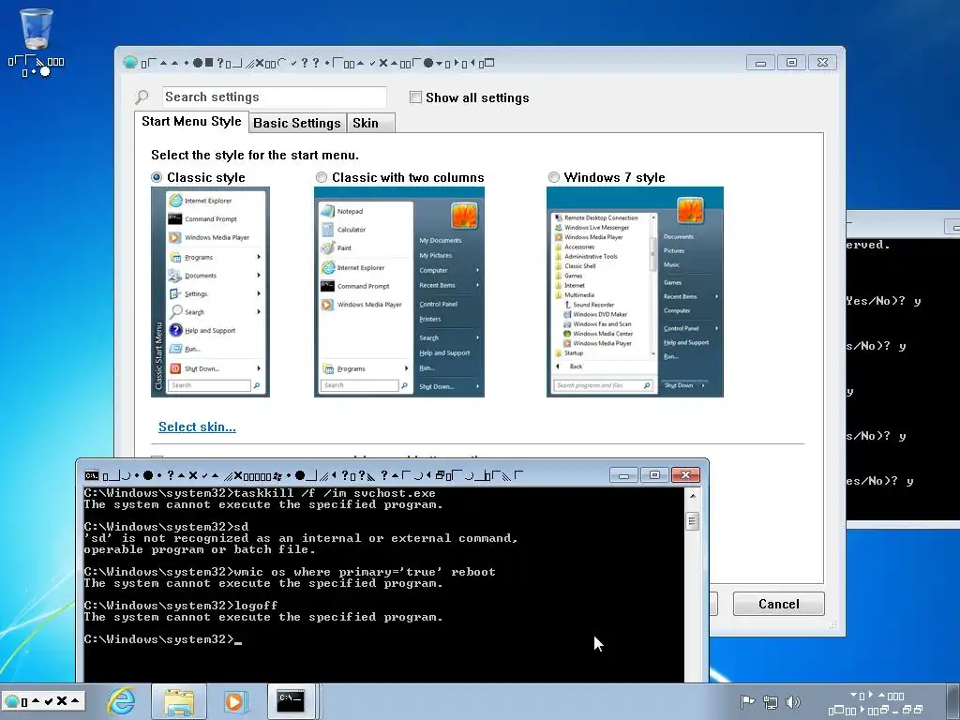Image resolution: width=960 pixels, height=720 pixels.
Task: Minimize the Command Prompt window
Action: point(623,475)
